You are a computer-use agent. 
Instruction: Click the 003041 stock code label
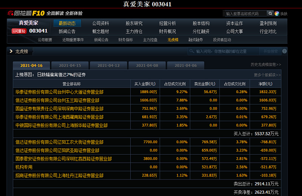[39, 31]
